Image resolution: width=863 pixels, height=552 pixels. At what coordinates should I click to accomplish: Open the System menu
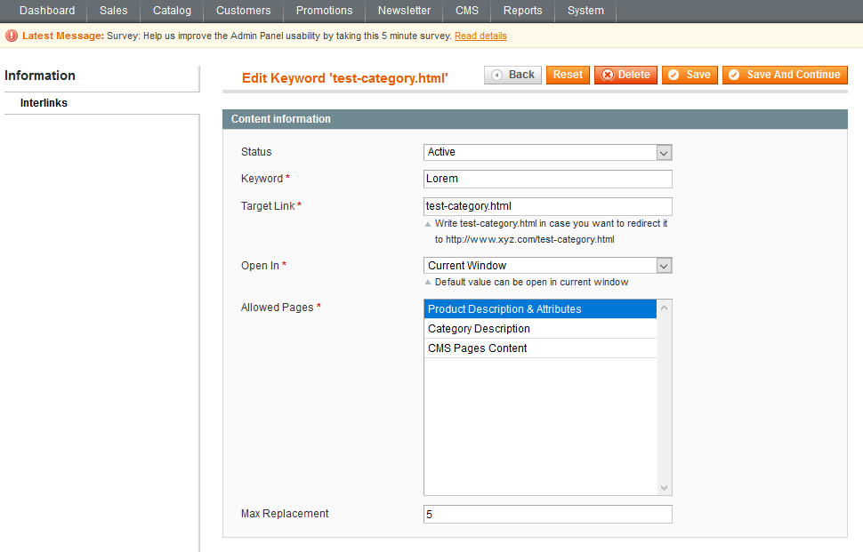[x=585, y=11]
